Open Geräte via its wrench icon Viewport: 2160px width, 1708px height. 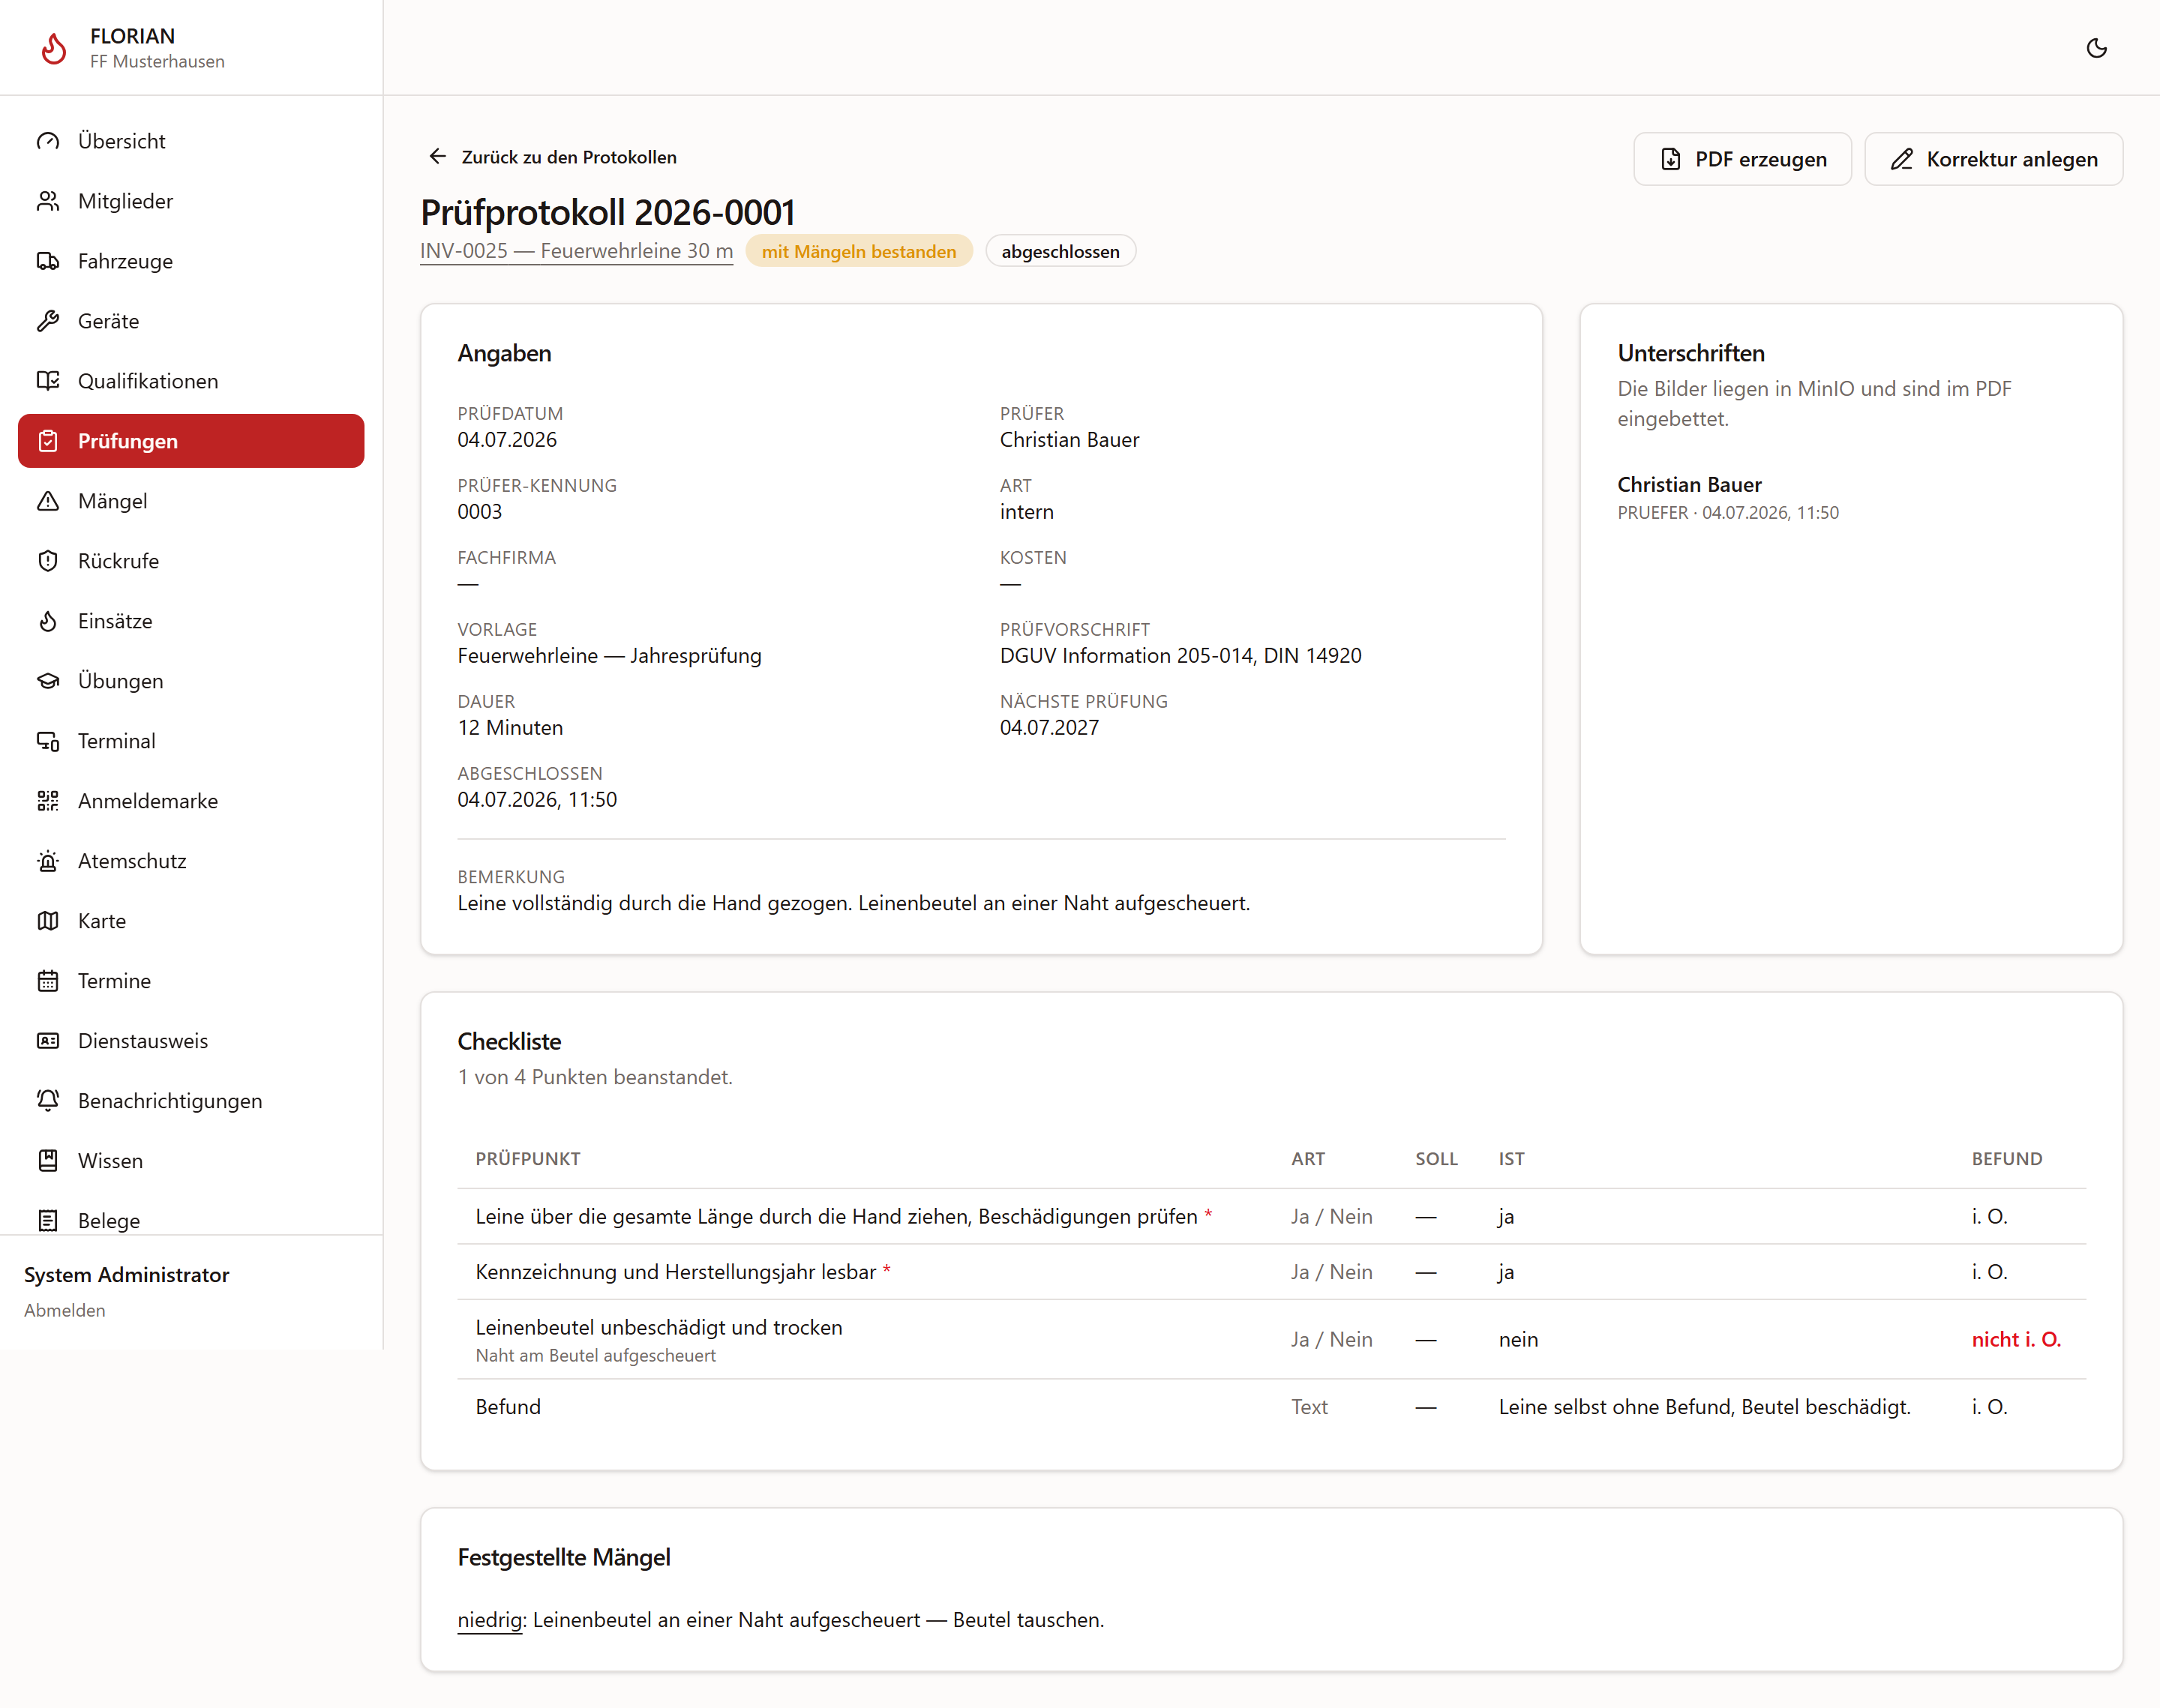point(48,321)
